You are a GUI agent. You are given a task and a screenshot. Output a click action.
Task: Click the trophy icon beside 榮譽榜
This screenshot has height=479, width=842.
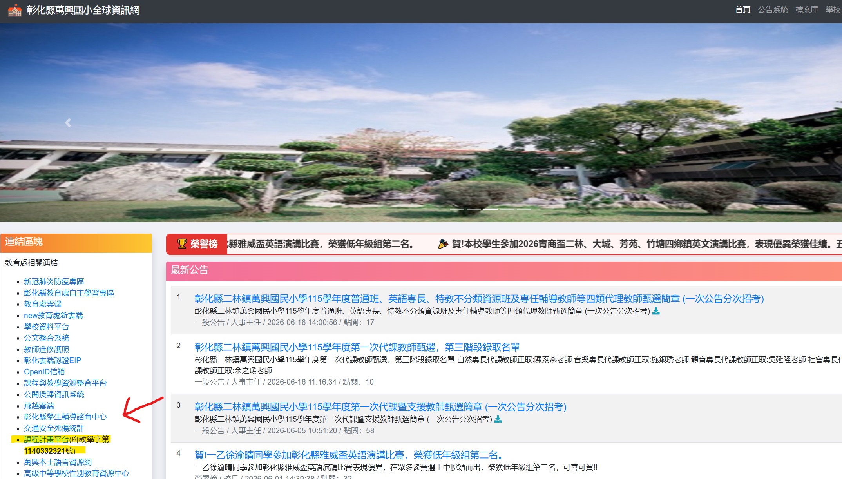point(182,244)
